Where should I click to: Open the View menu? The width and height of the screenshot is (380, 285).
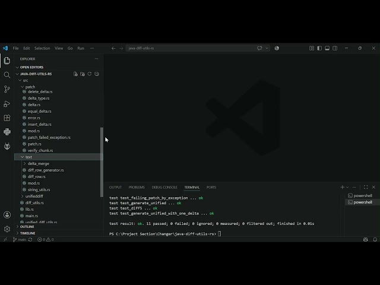59,48
